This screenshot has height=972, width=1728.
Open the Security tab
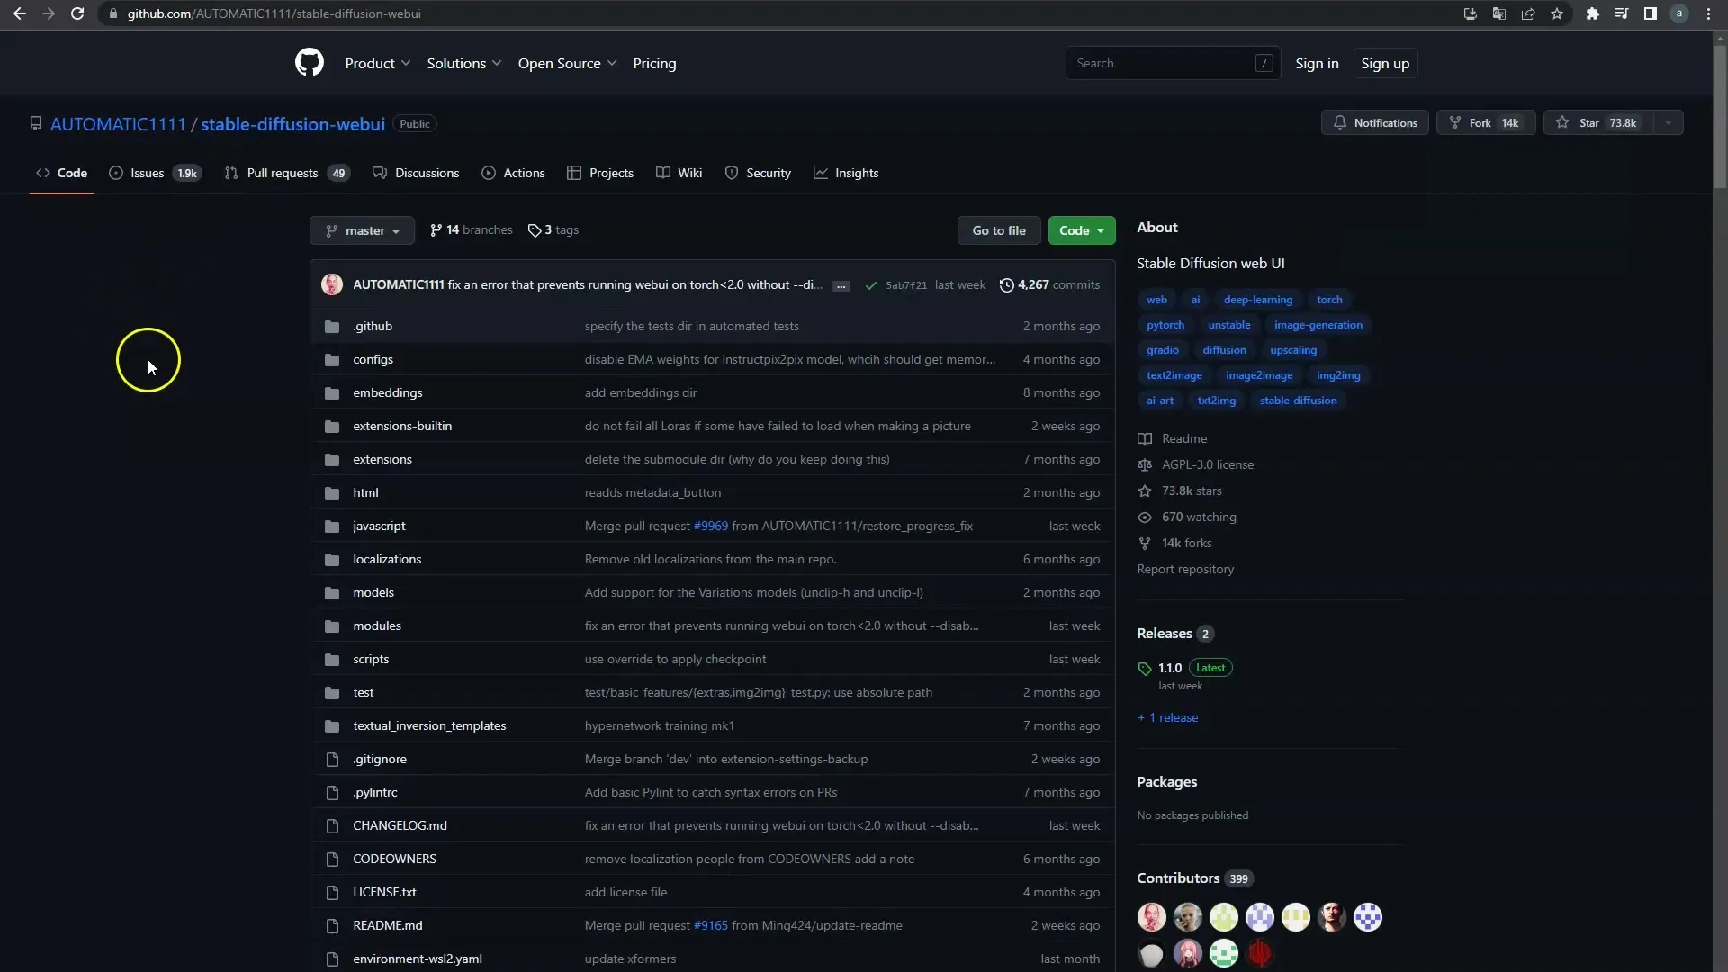point(758,173)
